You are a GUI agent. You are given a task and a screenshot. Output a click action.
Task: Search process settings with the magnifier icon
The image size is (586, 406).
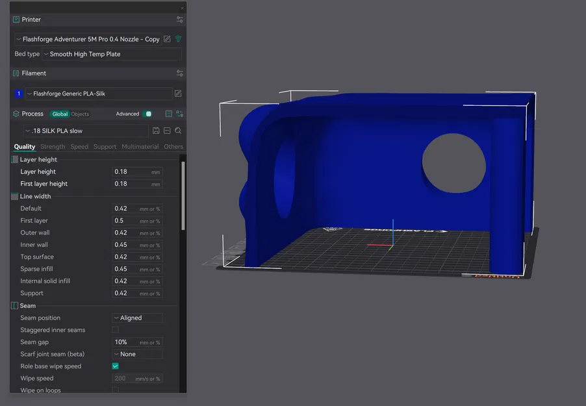(x=179, y=130)
